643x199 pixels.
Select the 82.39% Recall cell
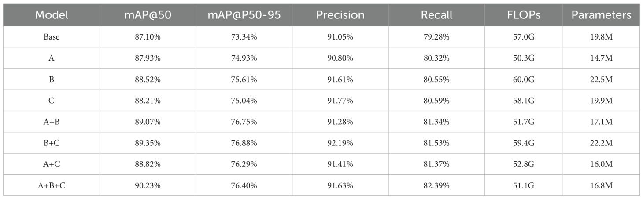click(x=436, y=185)
